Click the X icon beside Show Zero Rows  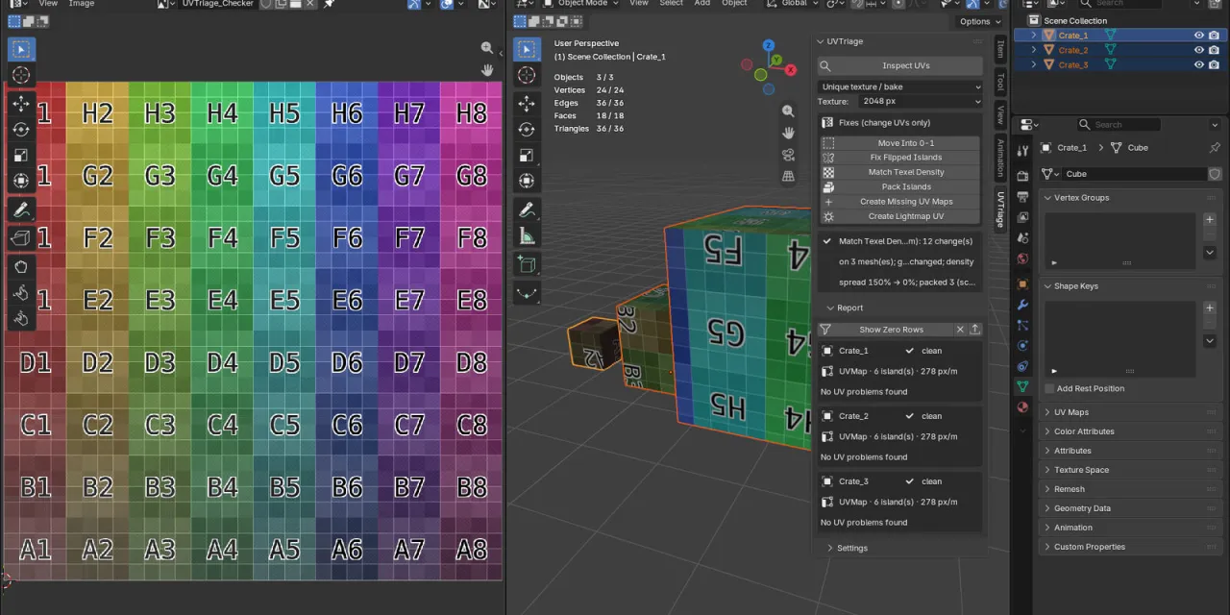point(960,330)
